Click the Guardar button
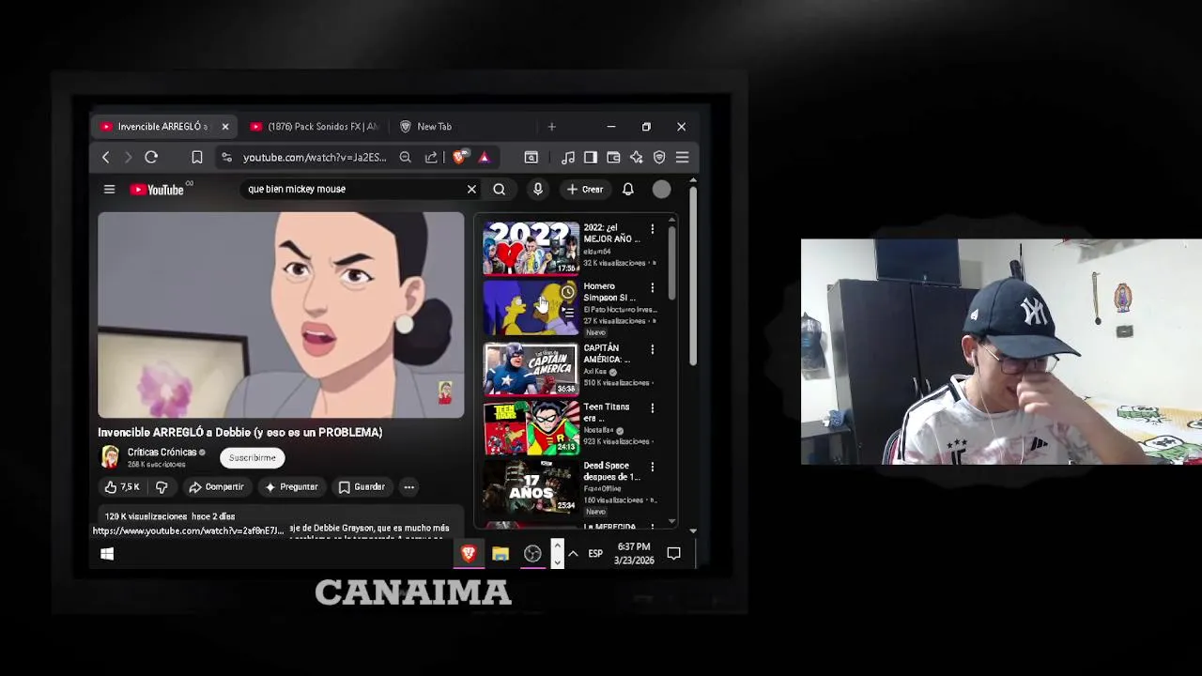Image resolution: width=1202 pixels, height=676 pixels. point(362,487)
